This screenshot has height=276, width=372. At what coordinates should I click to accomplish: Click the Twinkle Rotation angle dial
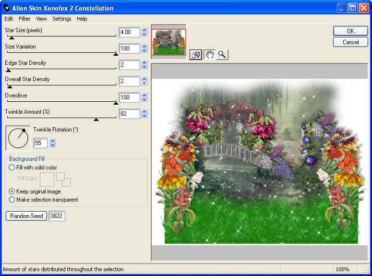pyautogui.click(x=17, y=138)
